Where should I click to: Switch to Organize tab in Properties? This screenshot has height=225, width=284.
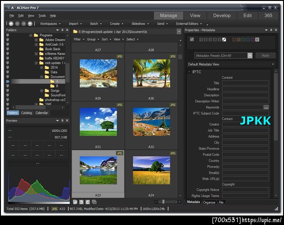(x=209, y=202)
